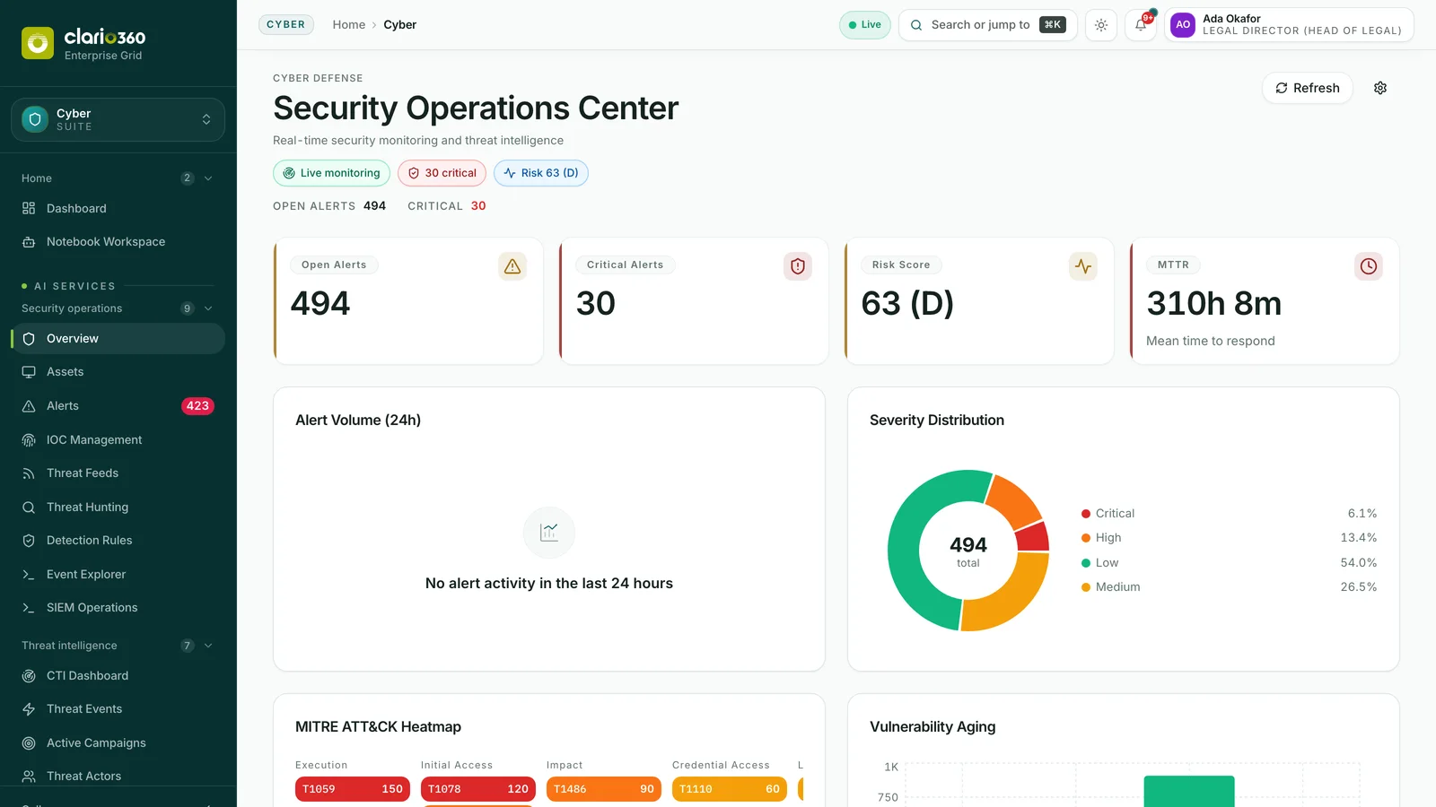Screen dimensions: 1436x807
Task: Open Ada Okafor user menu
Action: click(1289, 25)
